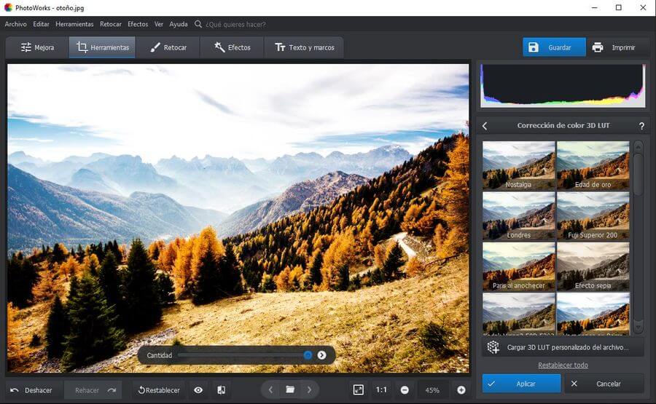656x404 pixels.
Task: Go back from the 3D LUT panel
Action: (485, 126)
